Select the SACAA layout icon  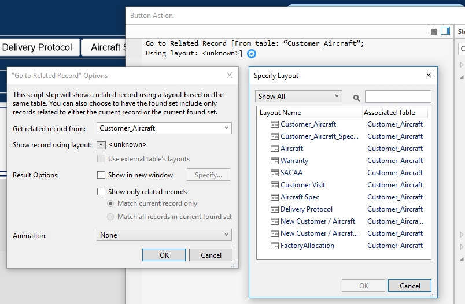(x=275, y=173)
